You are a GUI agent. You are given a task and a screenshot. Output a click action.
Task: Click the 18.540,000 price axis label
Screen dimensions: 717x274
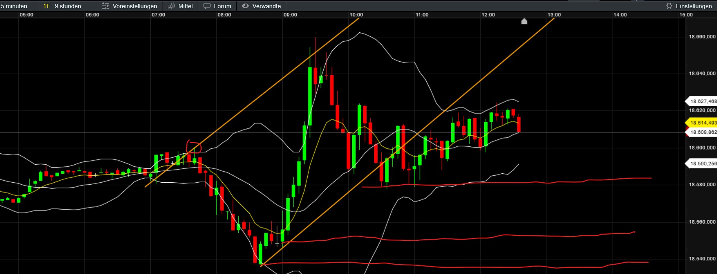[702, 259]
